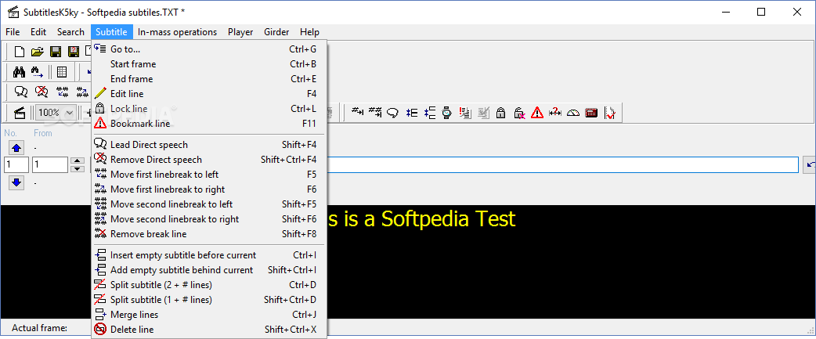Choose Bookmark line menu entry

(x=208, y=124)
